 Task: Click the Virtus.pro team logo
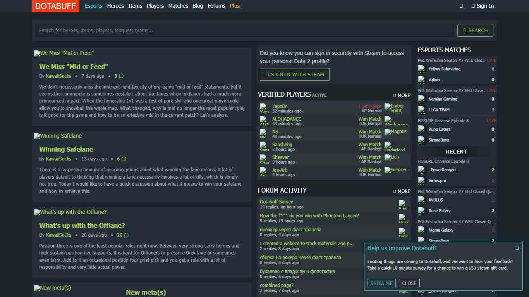tap(422, 181)
